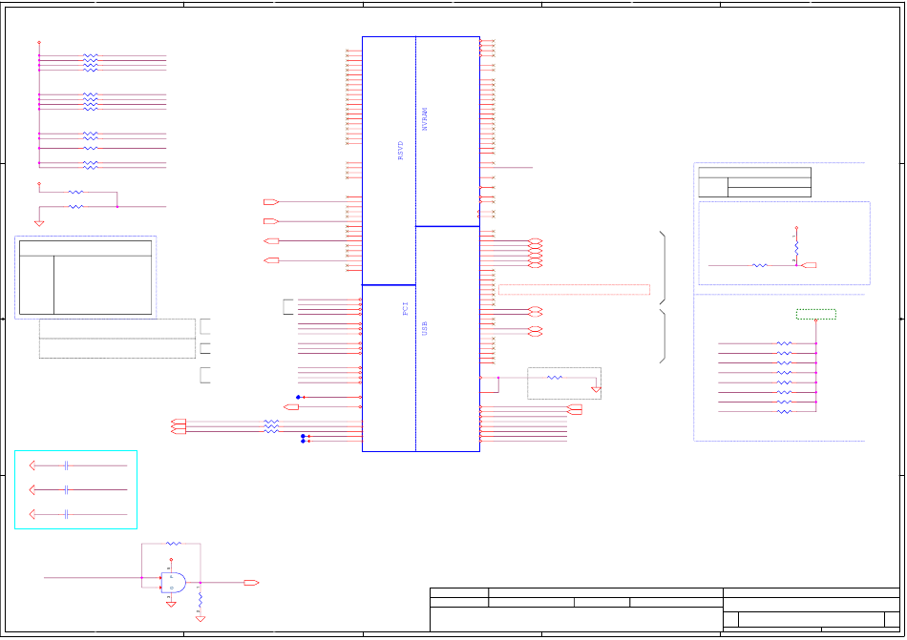The image size is (907, 640).
Task: Click the power symbol at the top-left corner
Action: [x=39, y=43]
